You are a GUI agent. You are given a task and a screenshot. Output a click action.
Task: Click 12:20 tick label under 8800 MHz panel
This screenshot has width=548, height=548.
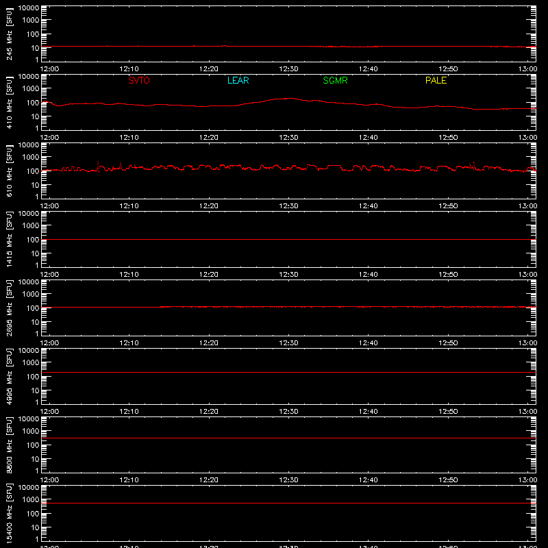209,480
